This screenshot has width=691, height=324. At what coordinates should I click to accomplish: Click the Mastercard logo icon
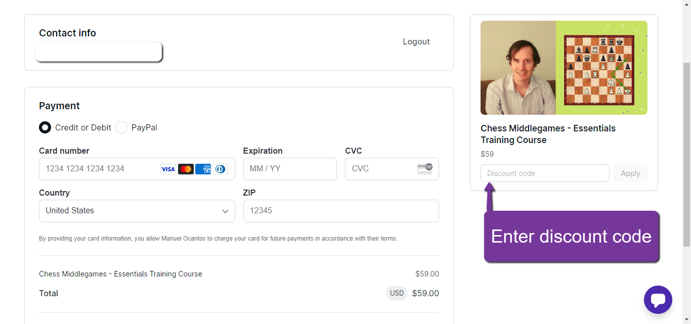pyautogui.click(x=186, y=169)
